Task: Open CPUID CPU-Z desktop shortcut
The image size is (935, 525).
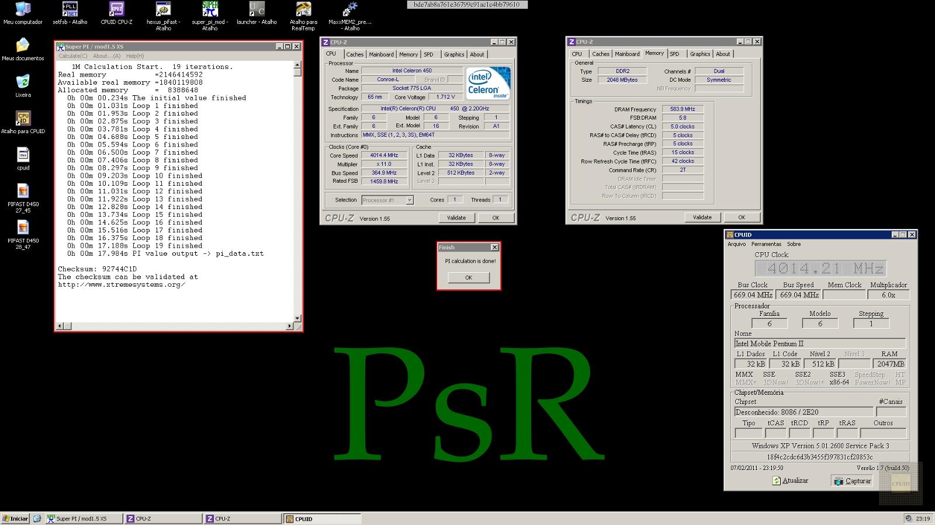Action: (116, 9)
